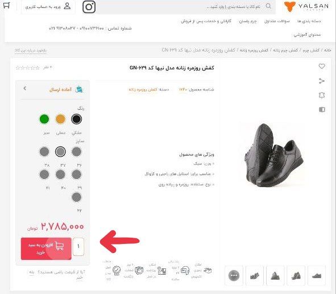This screenshot has width=336, height=294.
Task: Click the quantity input field
Action: coord(78,247)
